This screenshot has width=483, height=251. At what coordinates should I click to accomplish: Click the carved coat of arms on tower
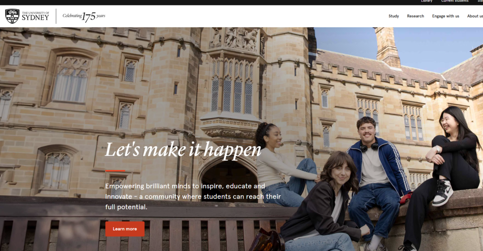coord(241,39)
